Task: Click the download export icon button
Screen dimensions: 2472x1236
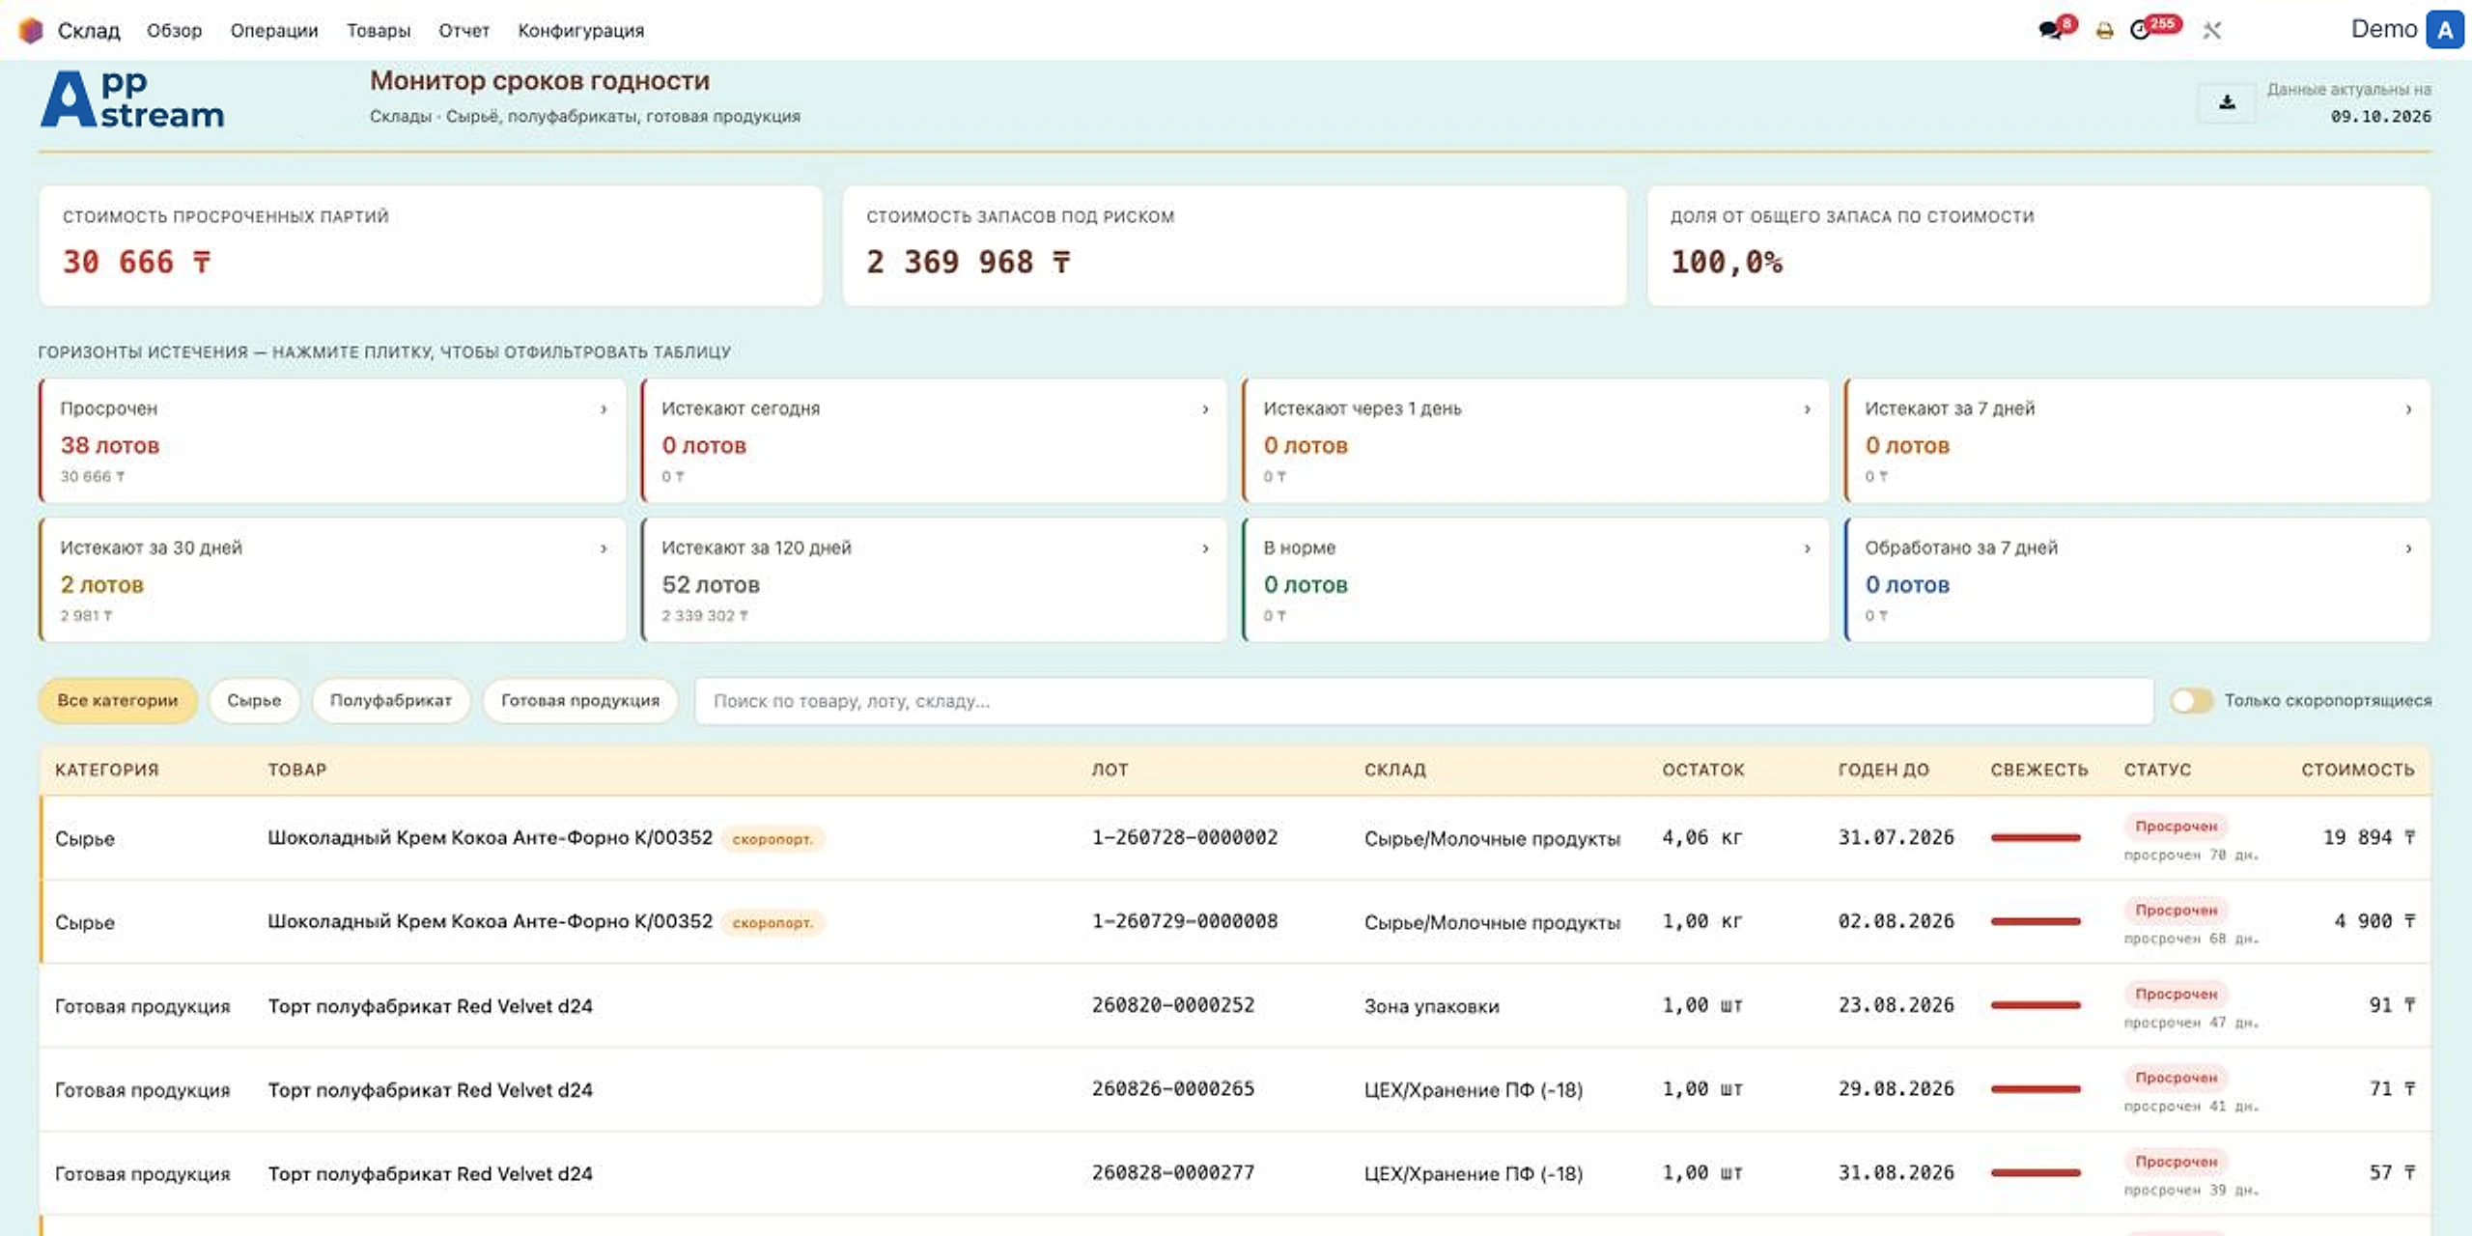Action: 2227,102
